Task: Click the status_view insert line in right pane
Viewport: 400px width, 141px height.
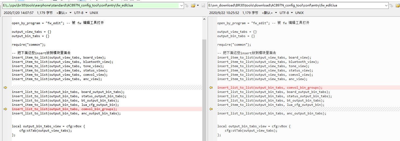Action: tap(265, 70)
